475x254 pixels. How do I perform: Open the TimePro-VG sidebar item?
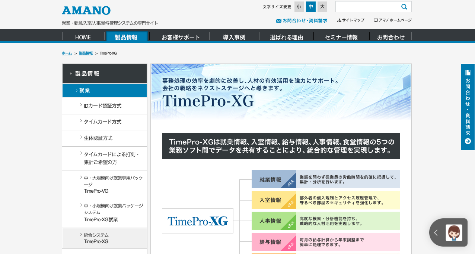[105, 184]
